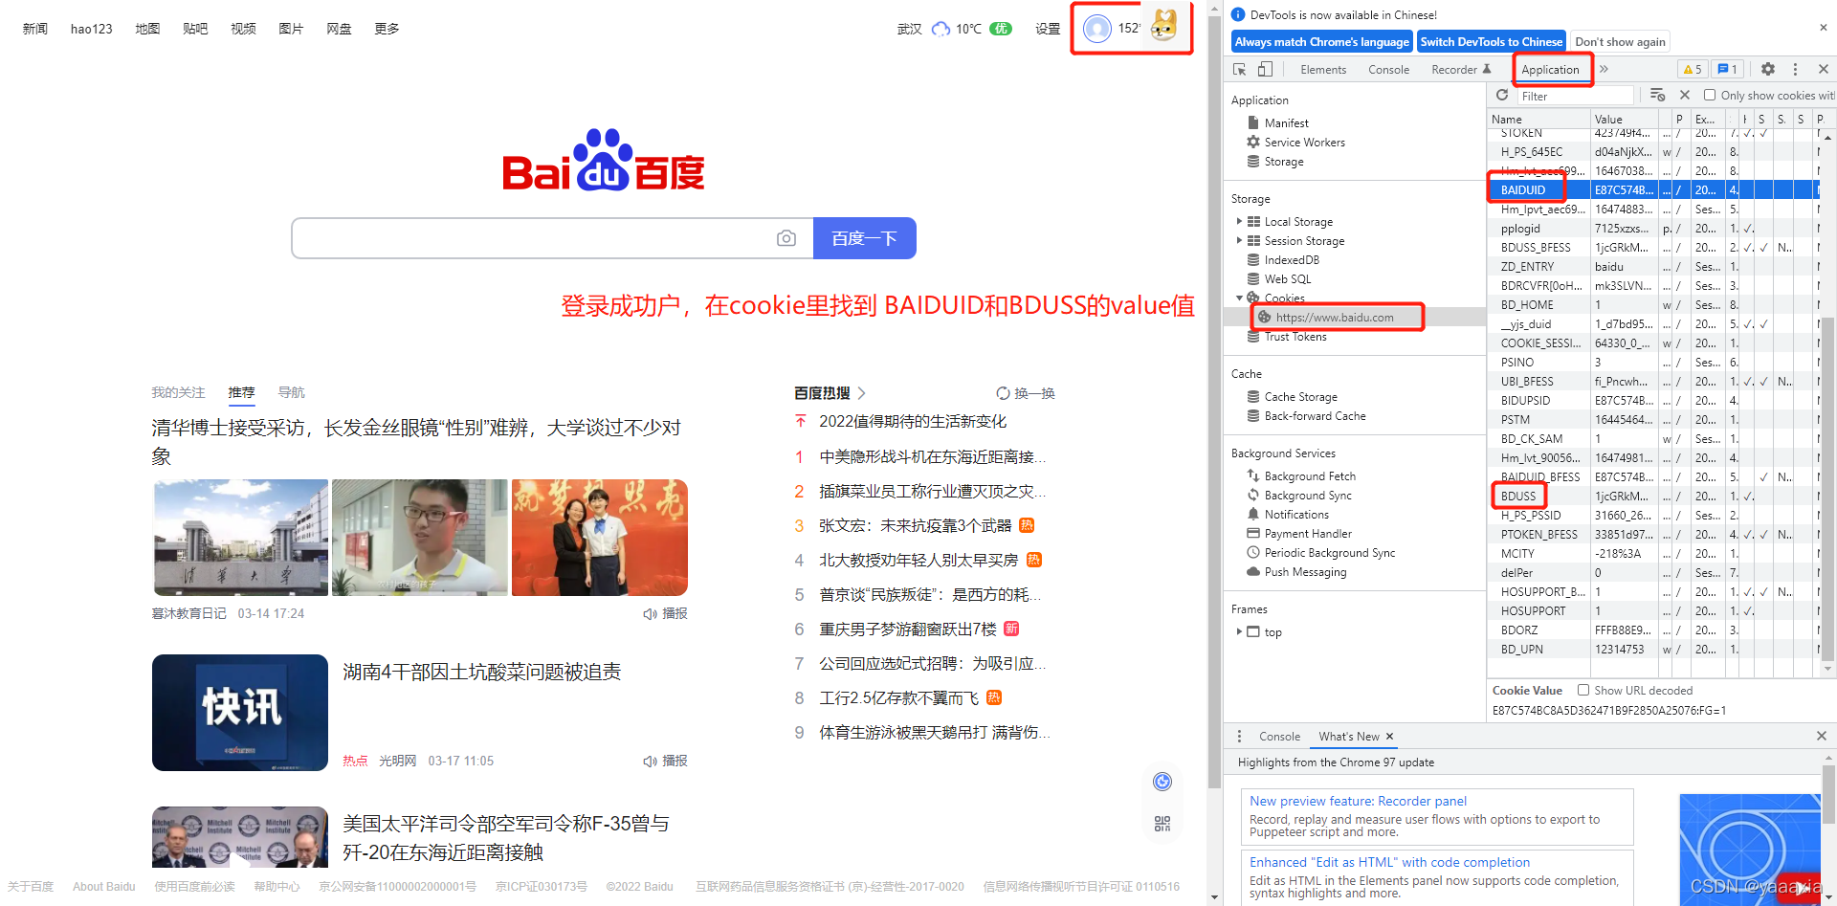Click Name column header in cookies table

[1538, 119]
